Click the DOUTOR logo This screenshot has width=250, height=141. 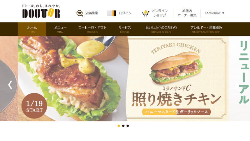click(41, 11)
